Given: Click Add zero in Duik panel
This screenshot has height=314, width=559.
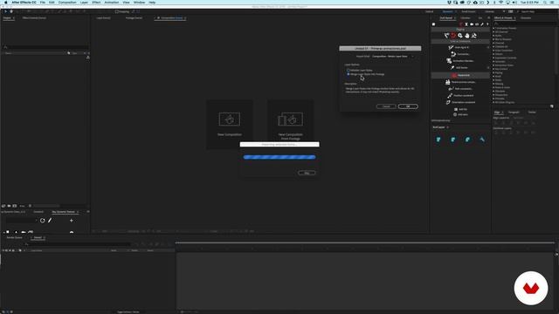Looking at the screenshot, I should tap(460, 114).
